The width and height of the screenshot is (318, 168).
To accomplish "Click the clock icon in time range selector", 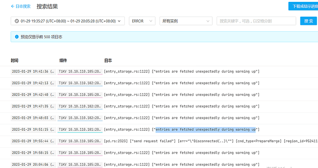I will pyautogui.click(x=17, y=21).
